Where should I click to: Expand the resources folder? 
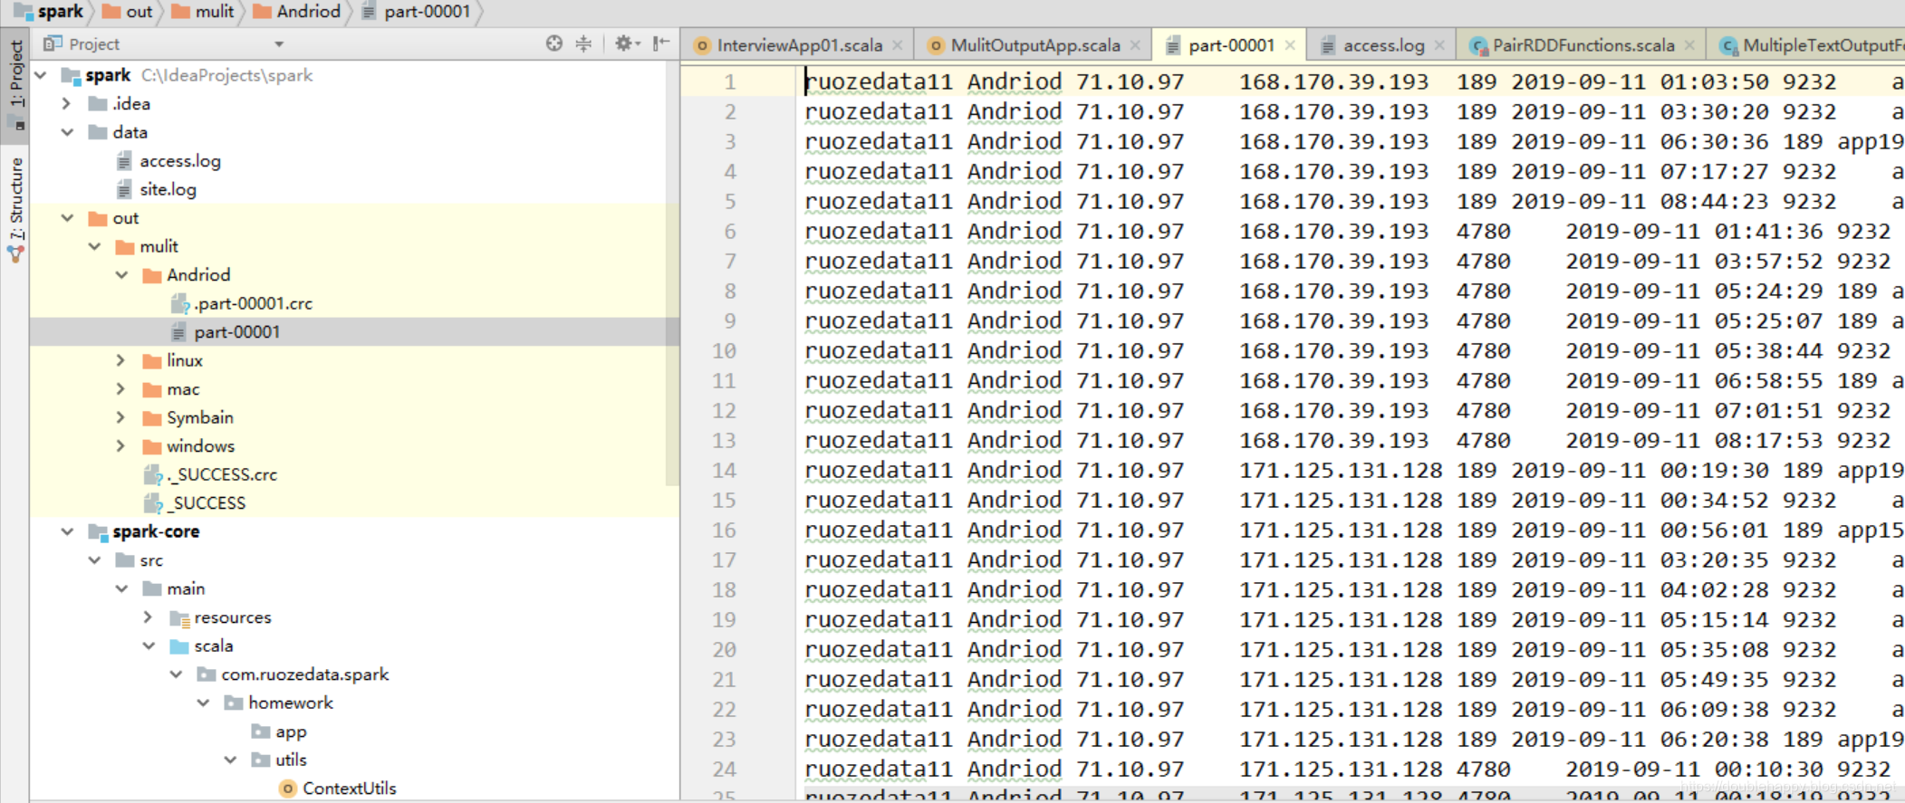click(x=149, y=617)
